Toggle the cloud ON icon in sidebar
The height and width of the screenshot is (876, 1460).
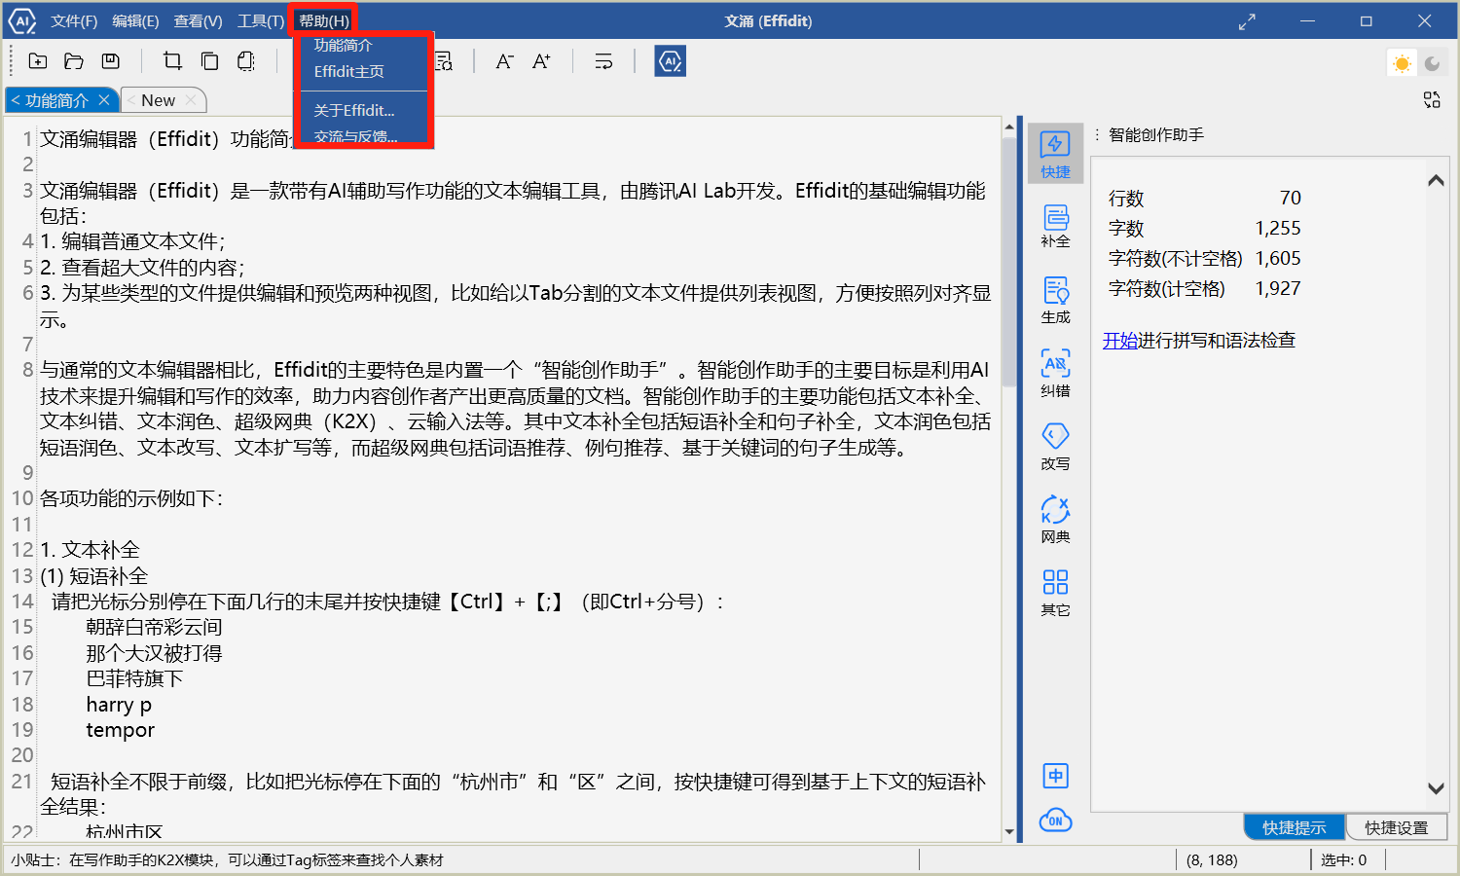click(x=1055, y=821)
